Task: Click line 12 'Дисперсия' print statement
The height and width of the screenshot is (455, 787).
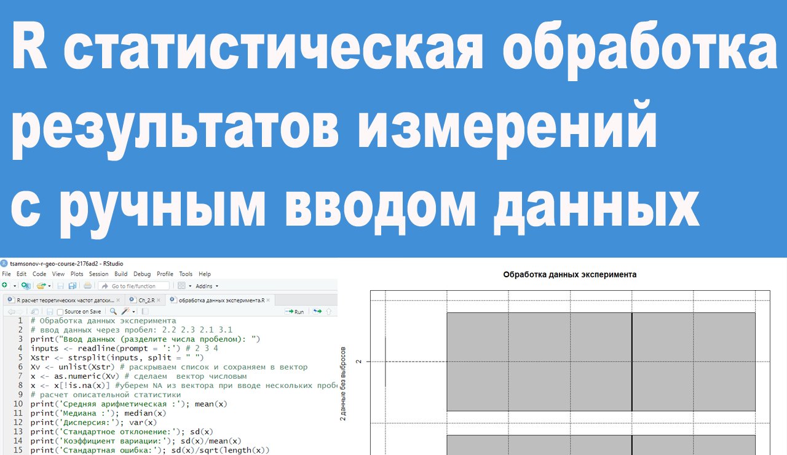Action: (x=93, y=422)
